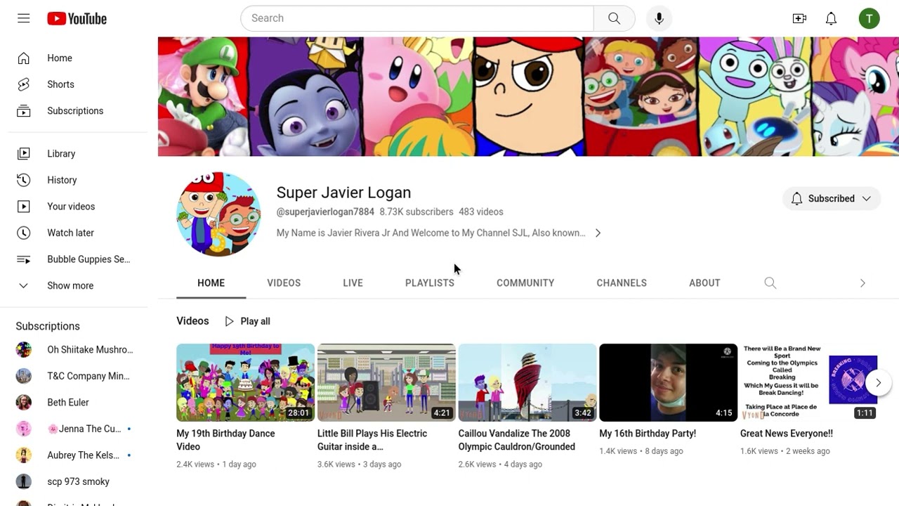
Task: Click the Watch later clock icon
Action: coord(24,233)
